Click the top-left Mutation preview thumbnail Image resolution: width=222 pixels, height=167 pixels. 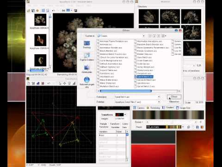148,16
